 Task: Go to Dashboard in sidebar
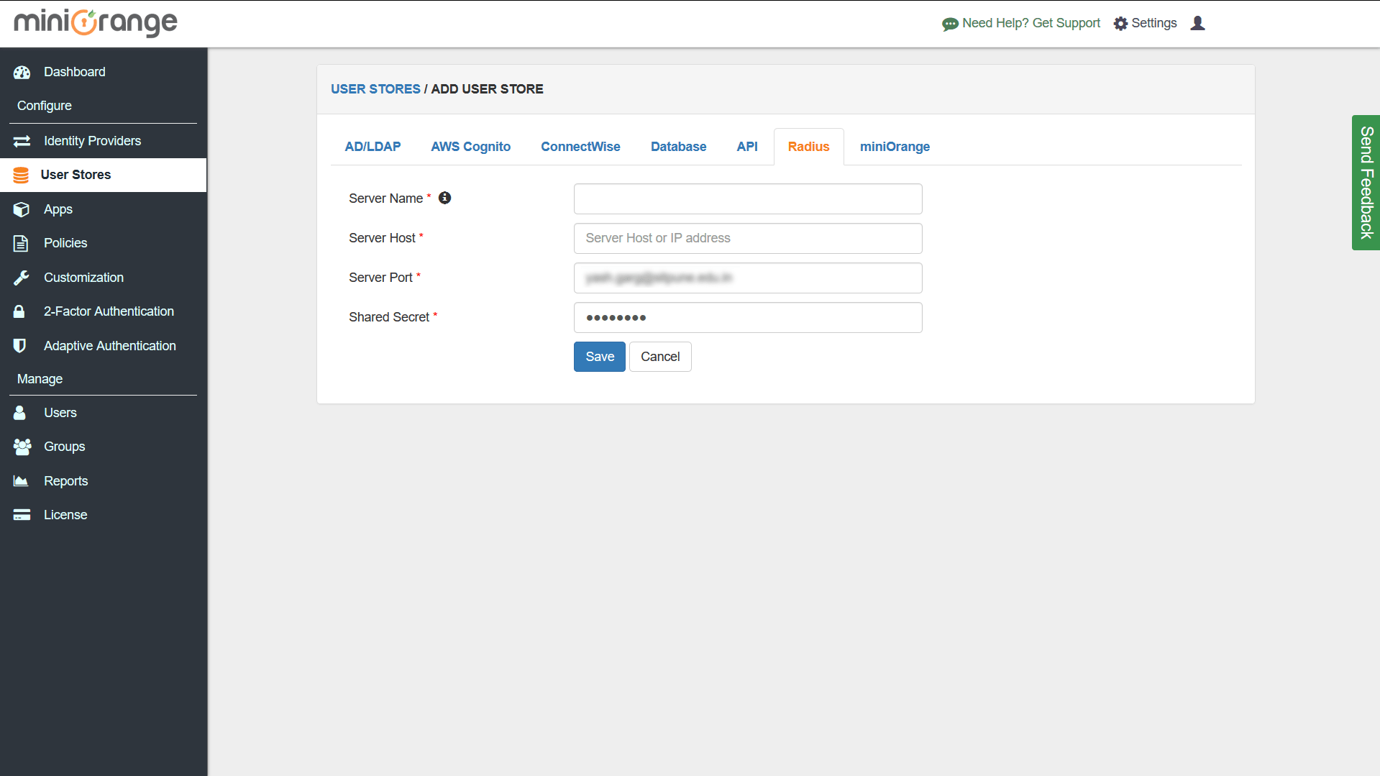[x=104, y=72]
